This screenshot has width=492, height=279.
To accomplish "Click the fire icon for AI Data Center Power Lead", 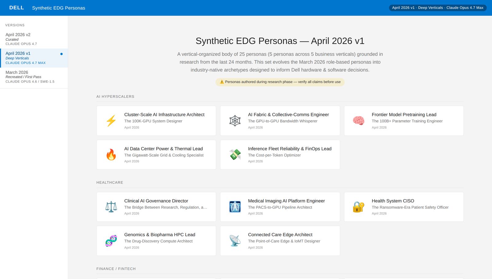I will pyautogui.click(x=111, y=154).
